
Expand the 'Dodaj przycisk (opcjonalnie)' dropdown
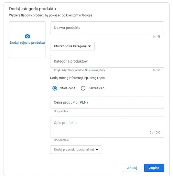(76, 150)
